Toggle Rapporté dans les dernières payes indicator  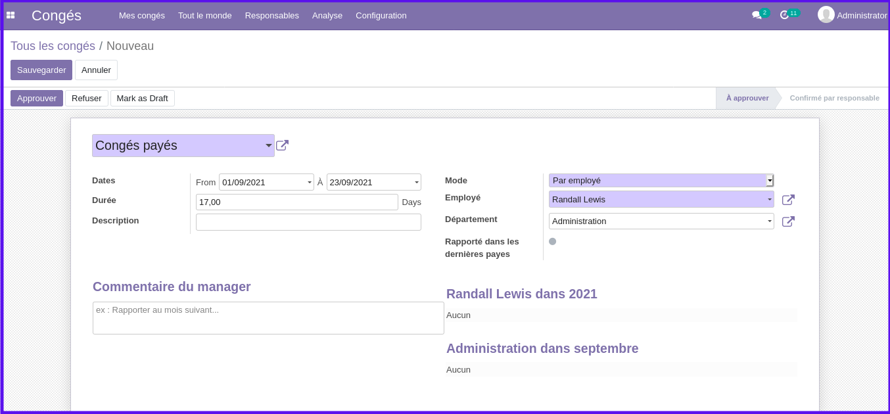pyautogui.click(x=553, y=241)
